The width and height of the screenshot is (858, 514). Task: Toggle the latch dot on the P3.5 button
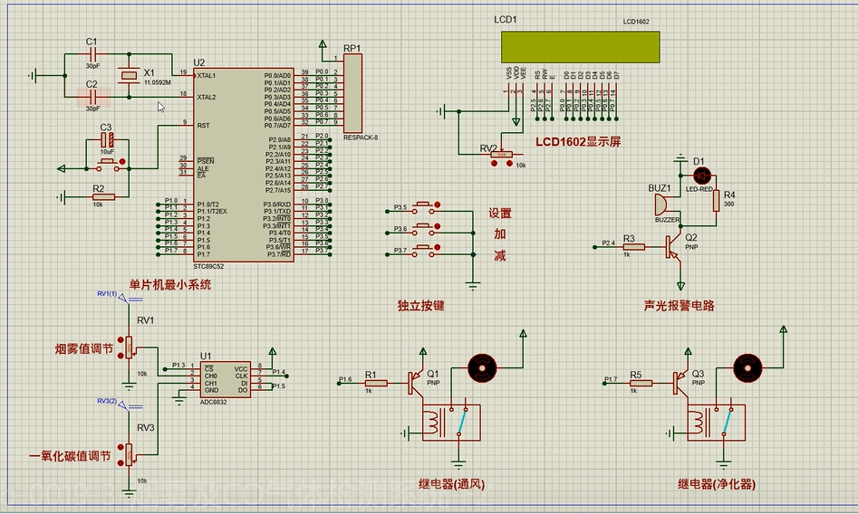pyautogui.click(x=439, y=204)
